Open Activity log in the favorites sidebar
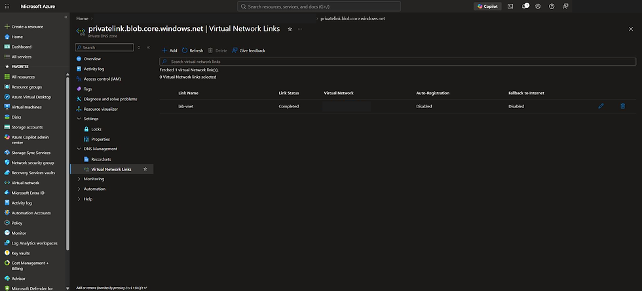642x291 pixels. 18,203
